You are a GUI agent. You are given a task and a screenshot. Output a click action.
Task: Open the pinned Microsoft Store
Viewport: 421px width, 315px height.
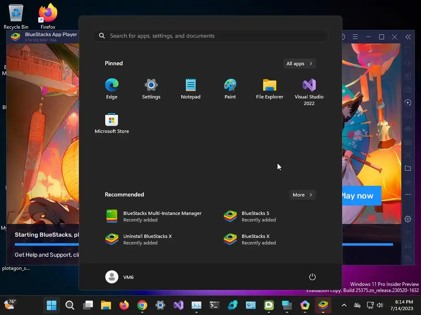pos(112,123)
